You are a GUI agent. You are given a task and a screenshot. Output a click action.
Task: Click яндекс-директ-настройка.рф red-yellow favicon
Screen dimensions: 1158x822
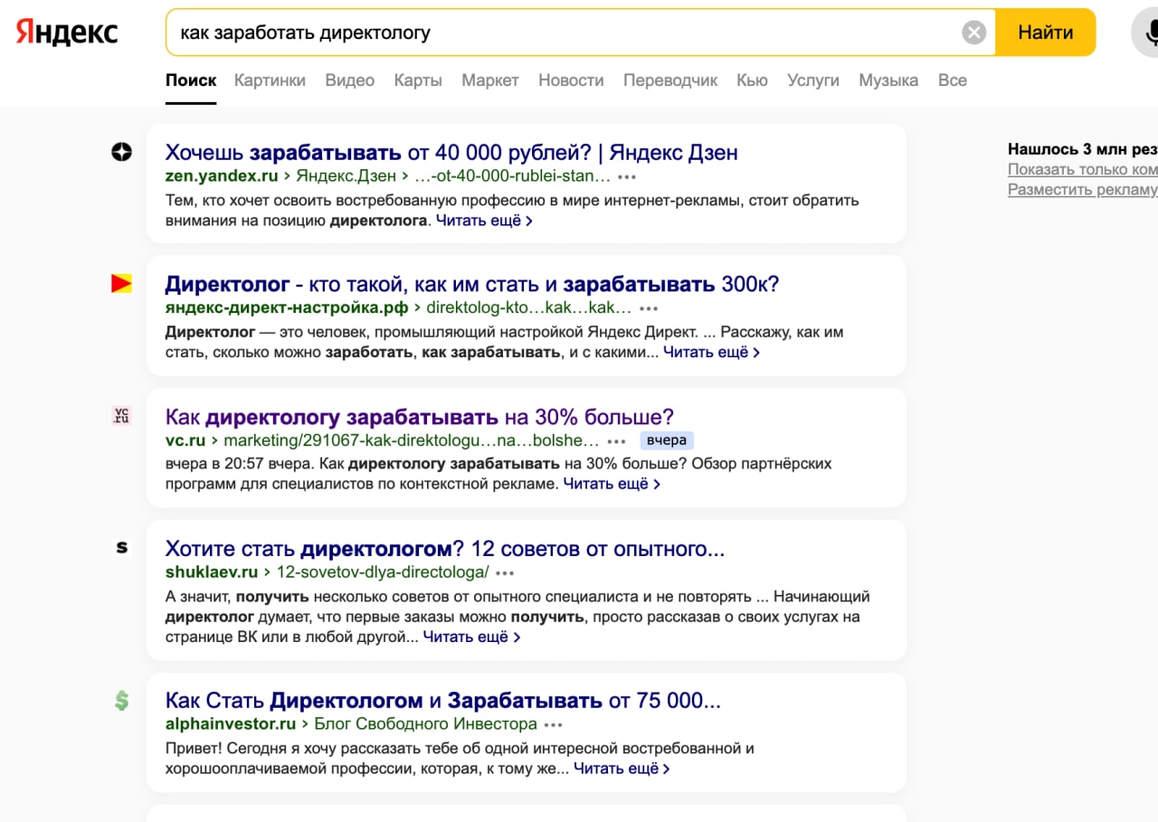point(121,284)
